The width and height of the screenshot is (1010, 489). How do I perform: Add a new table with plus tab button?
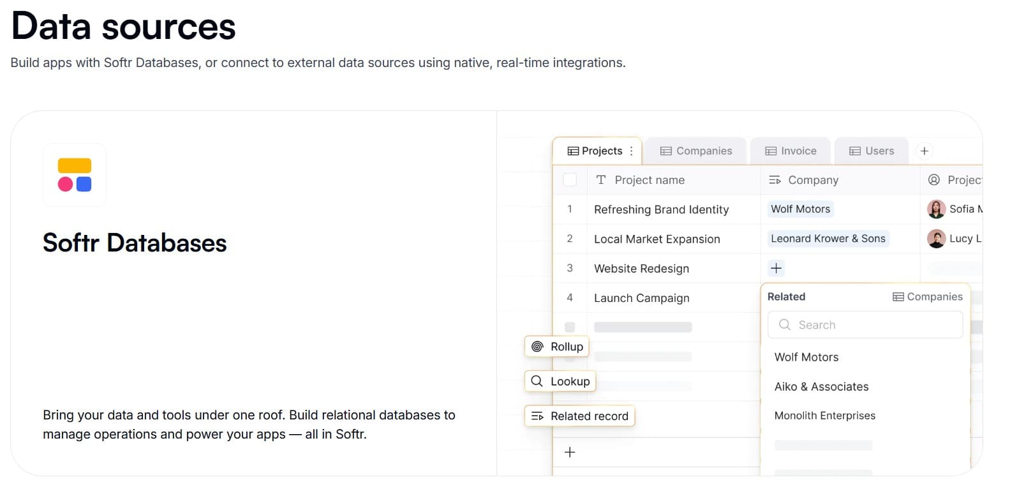click(x=925, y=151)
